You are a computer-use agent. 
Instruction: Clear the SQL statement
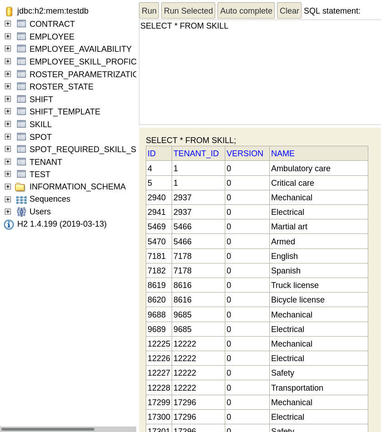(289, 11)
